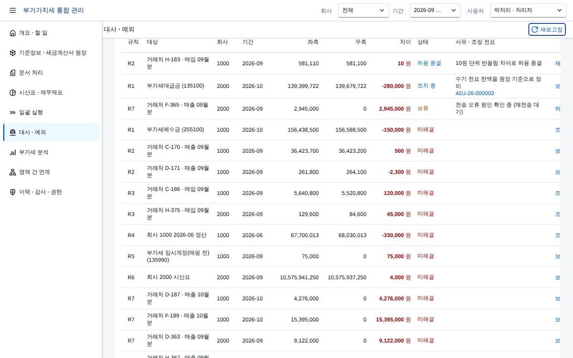This screenshot has height=358, width=573.
Task: Click the difference value -280,000 원
Action: tap(396, 86)
